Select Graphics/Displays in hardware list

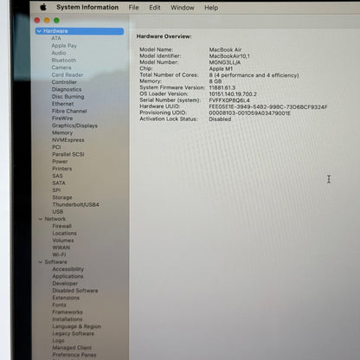74,125
